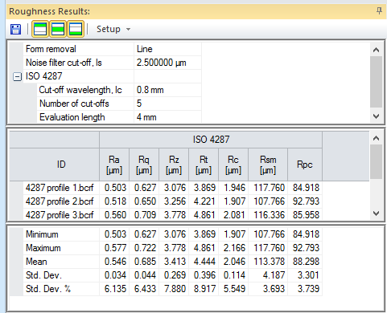Click the Cut-off wavelength, lc label

(80, 90)
